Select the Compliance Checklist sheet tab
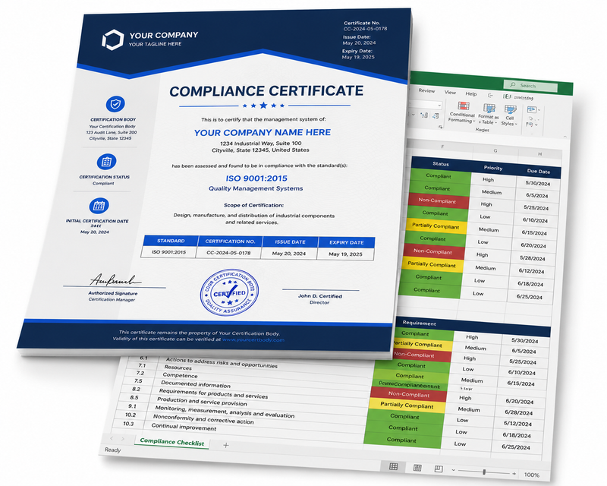Viewport: 607px width, 486px height. (x=172, y=442)
